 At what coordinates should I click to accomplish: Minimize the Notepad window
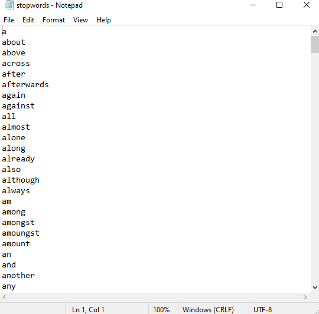pos(253,5)
